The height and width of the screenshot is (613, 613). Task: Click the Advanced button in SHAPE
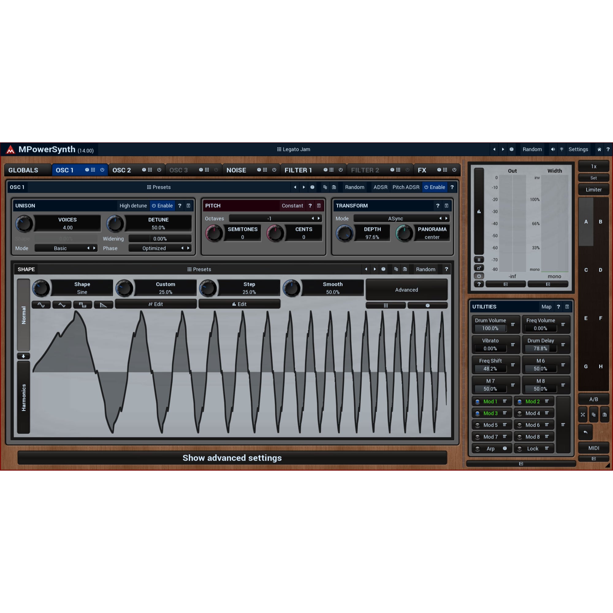point(406,290)
